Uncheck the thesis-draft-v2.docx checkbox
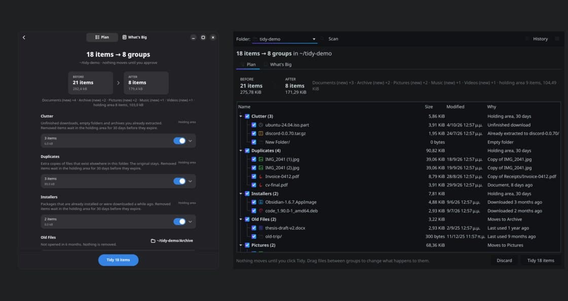The width and height of the screenshot is (568, 301). (254, 228)
